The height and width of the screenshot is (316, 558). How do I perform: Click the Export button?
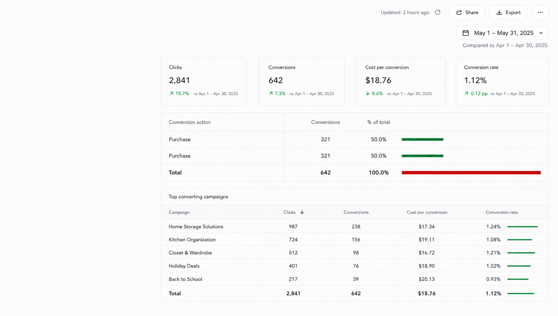coord(508,12)
